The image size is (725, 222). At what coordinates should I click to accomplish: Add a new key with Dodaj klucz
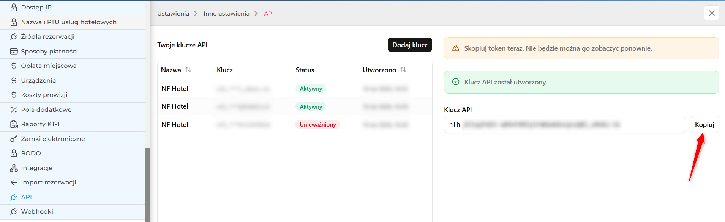click(x=410, y=45)
